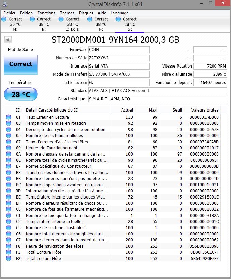Screen dimensions: 231x279
Task: Open the Fonctions menu
Action: point(46,13)
